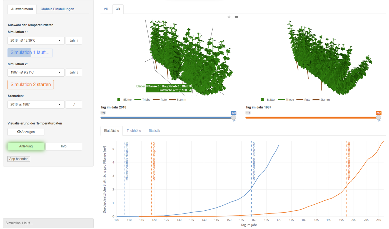The width and height of the screenshot is (389, 229).
Task: Switch to the Globale Einstellungen tab
Action: pos(57,9)
